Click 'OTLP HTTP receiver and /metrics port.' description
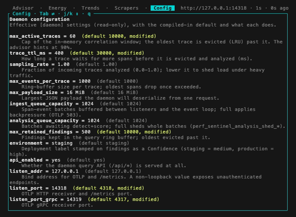Image resolution: width=296 pixels, height=217 pixels. pos(77,194)
